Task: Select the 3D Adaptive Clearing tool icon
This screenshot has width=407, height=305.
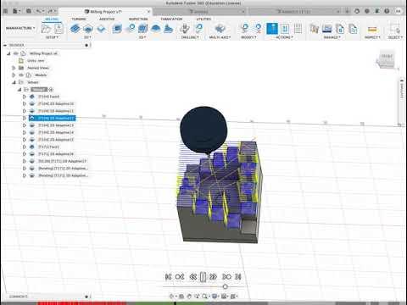Action: pyautogui.click(x=117, y=29)
